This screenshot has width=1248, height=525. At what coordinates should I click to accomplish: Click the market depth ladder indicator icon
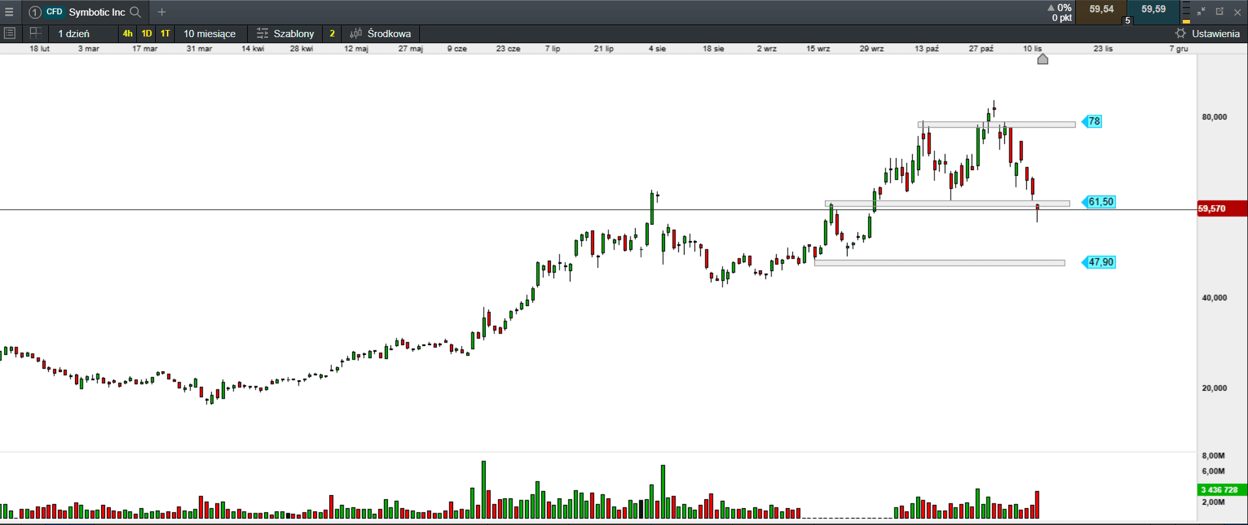pyautogui.click(x=1186, y=12)
